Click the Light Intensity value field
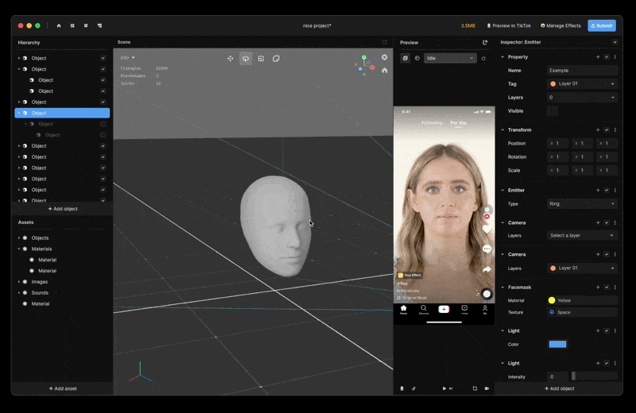The width and height of the screenshot is (636, 413). [557, 376]
